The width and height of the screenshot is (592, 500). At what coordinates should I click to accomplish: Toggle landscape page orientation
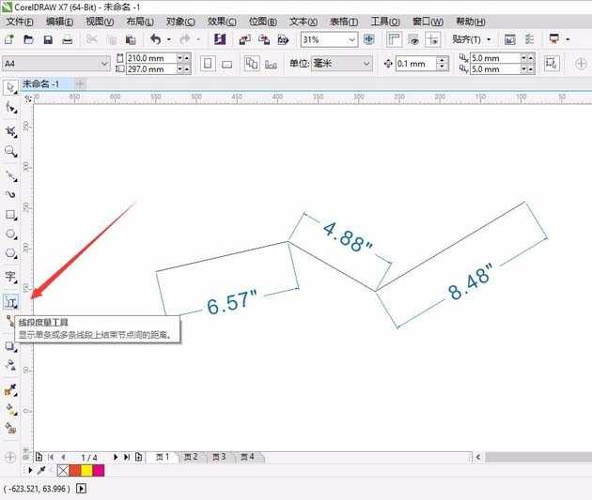pos(227,63)
